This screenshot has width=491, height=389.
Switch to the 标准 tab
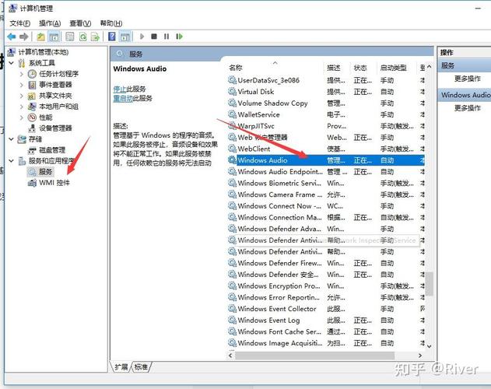141,366
